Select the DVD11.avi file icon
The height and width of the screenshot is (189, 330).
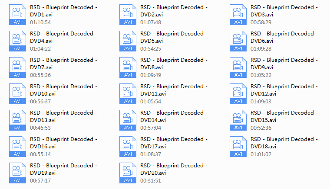(128, 94)
